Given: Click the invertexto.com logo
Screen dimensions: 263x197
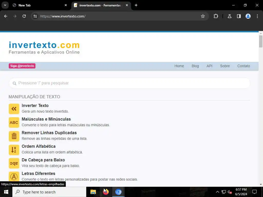Looking at the screenshot, I should (x=44, y=48).
